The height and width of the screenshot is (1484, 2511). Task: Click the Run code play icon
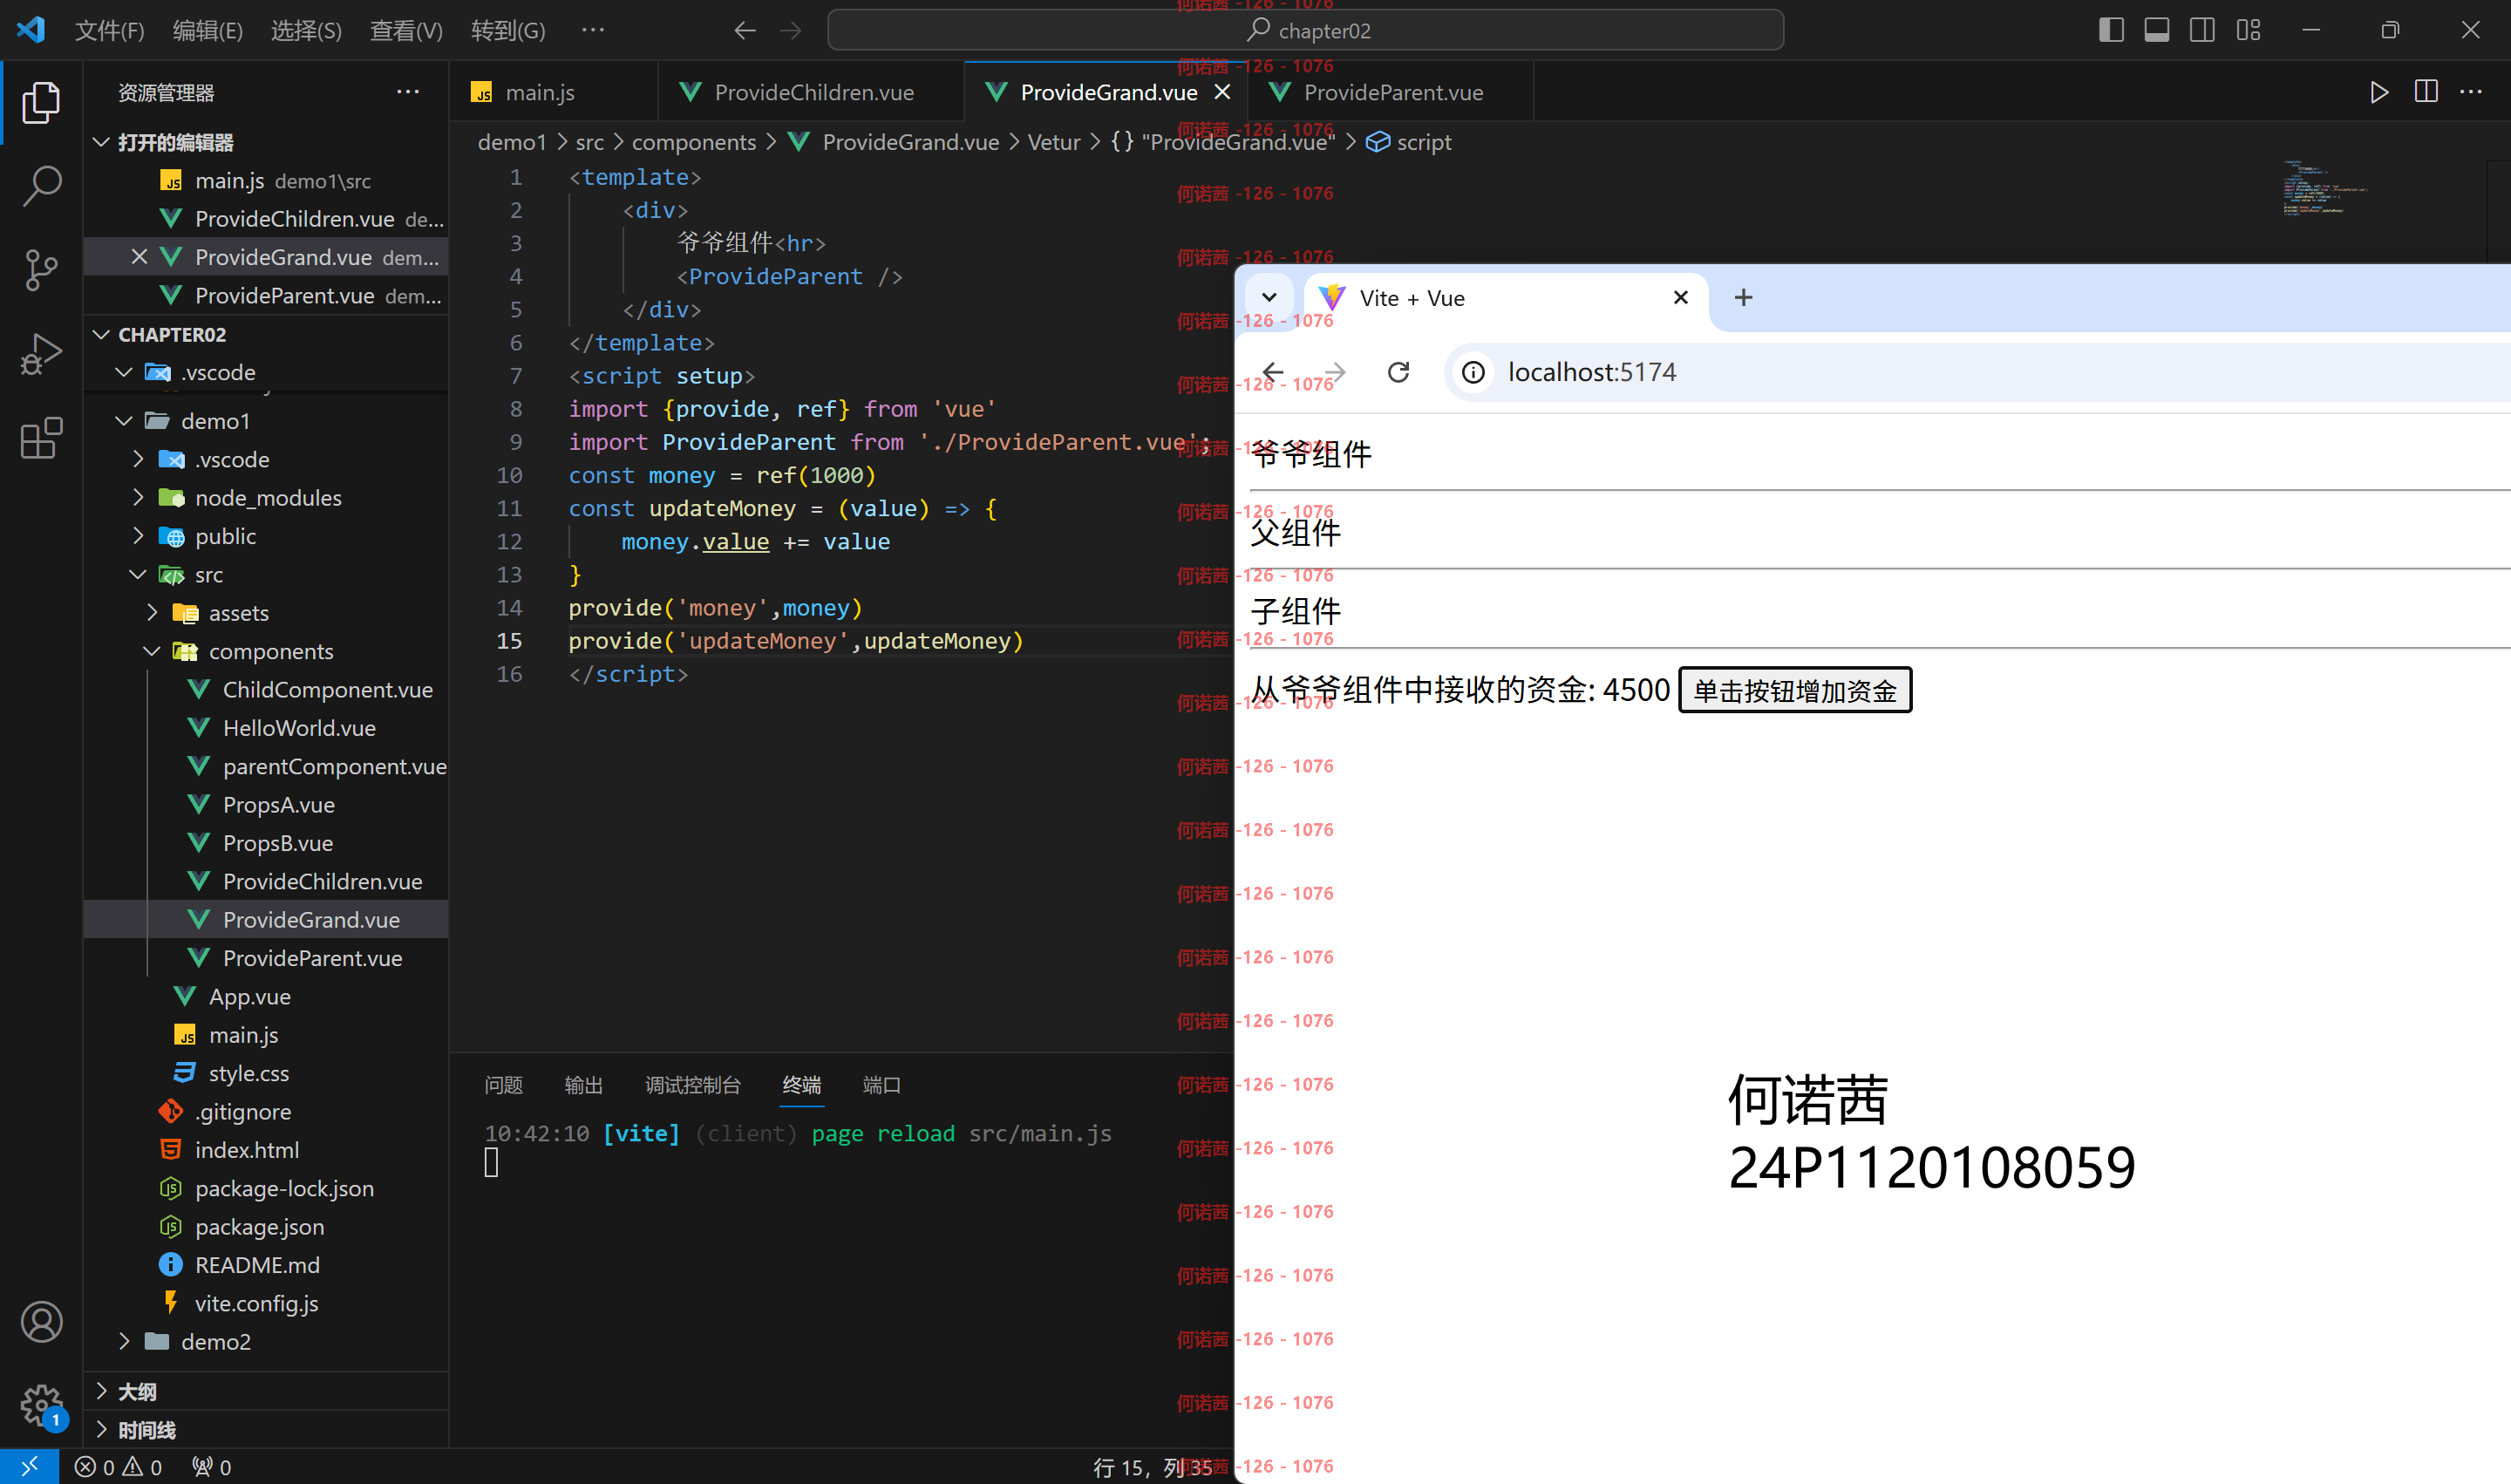click(2379, 92)
